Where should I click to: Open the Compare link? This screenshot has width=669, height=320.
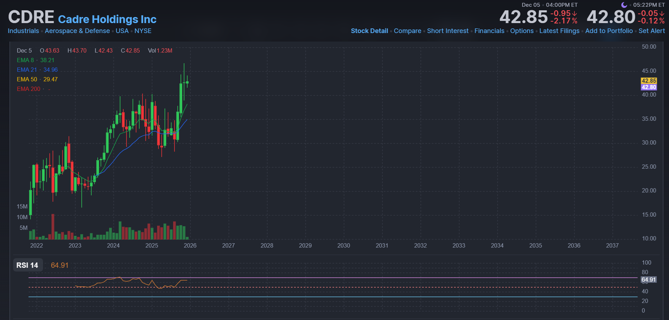pyautogui.click(x=407, y=31)
